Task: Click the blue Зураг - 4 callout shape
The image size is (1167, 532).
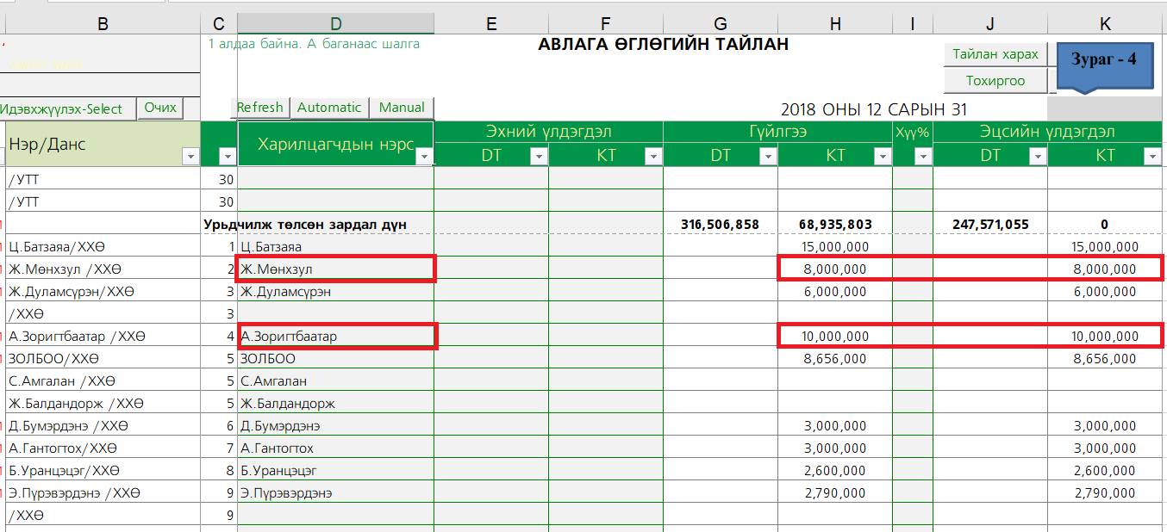Action: click(1103, 64)
